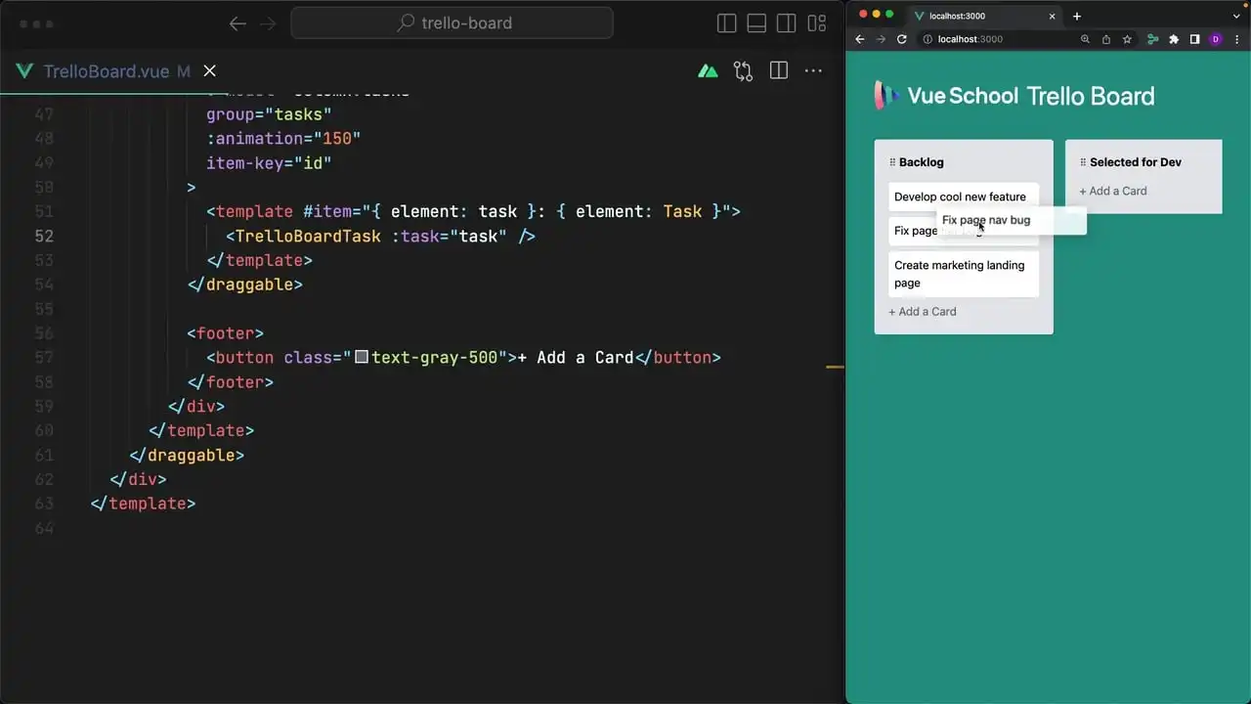The image size is (1251, 704).
Task: Reload the localhost:3000 page
Action: [902, 39]
